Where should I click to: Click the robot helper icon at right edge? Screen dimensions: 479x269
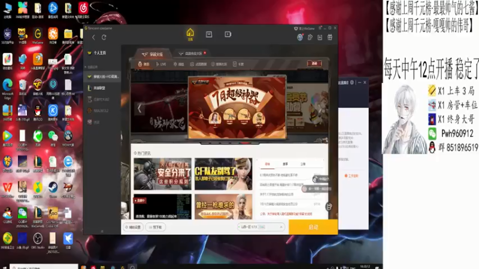[329, 206]
